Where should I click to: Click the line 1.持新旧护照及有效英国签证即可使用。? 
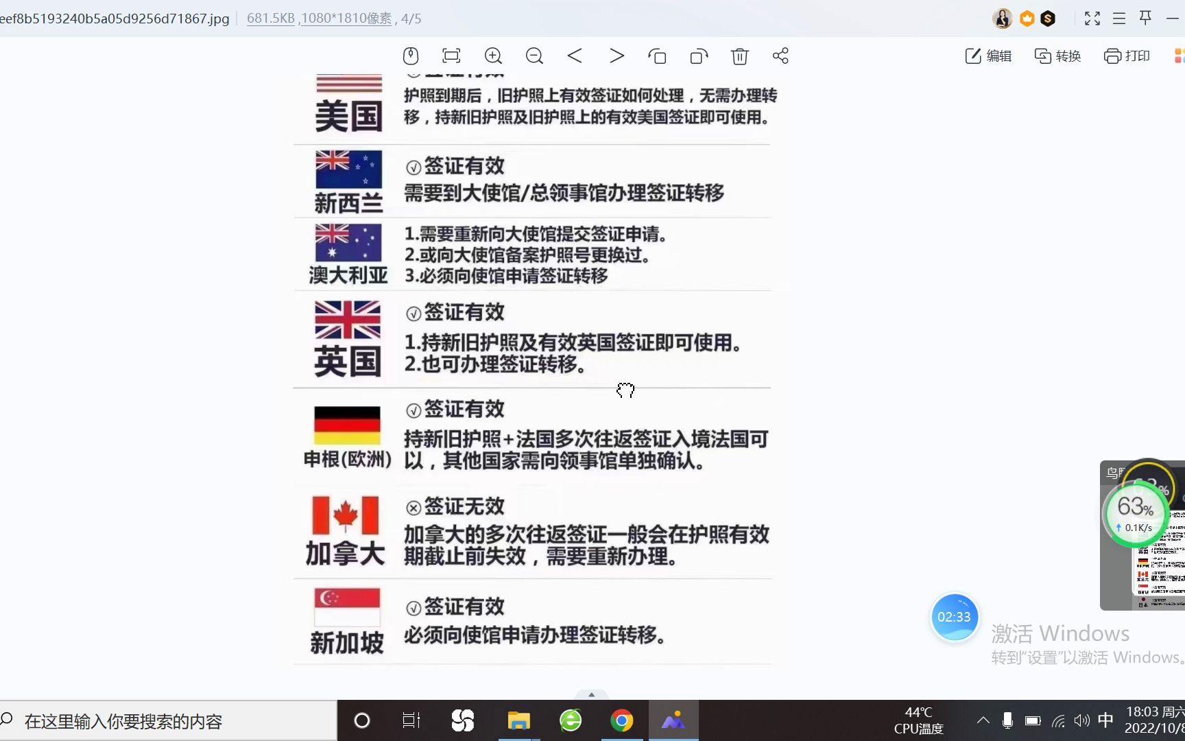tap(573, 342)
